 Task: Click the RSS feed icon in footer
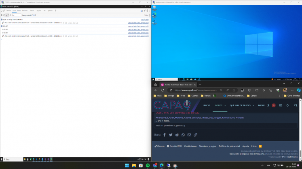(x=260, y=146)
